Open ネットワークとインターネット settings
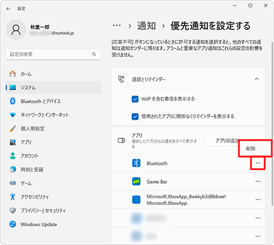Image resolution: width=274 pixels, height=245 pixels. 53,115
